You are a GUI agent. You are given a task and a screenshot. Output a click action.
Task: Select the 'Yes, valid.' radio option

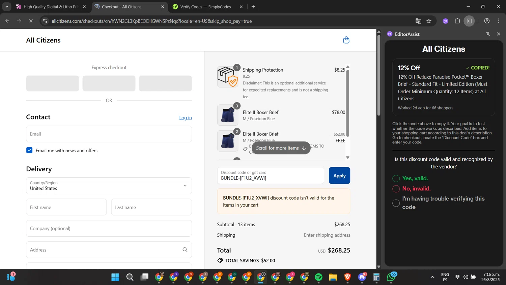click(396, 178)
